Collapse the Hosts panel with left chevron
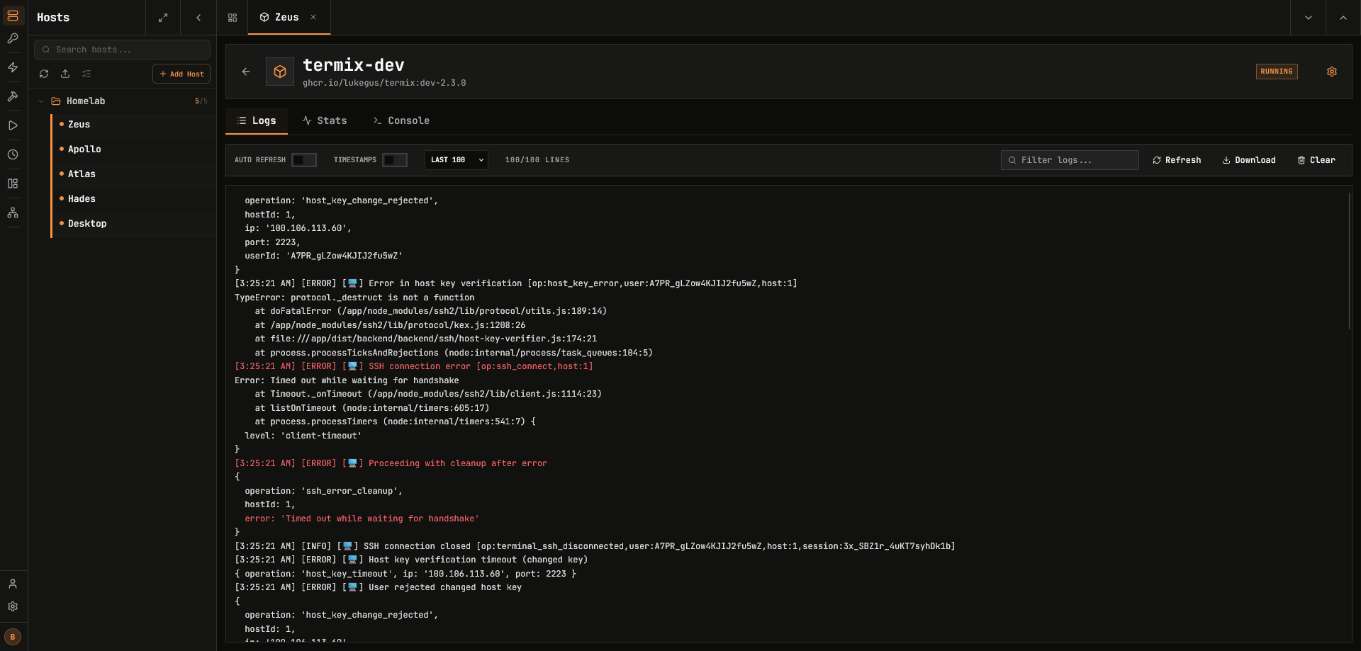1361x651 pixels. click(198, 18)
